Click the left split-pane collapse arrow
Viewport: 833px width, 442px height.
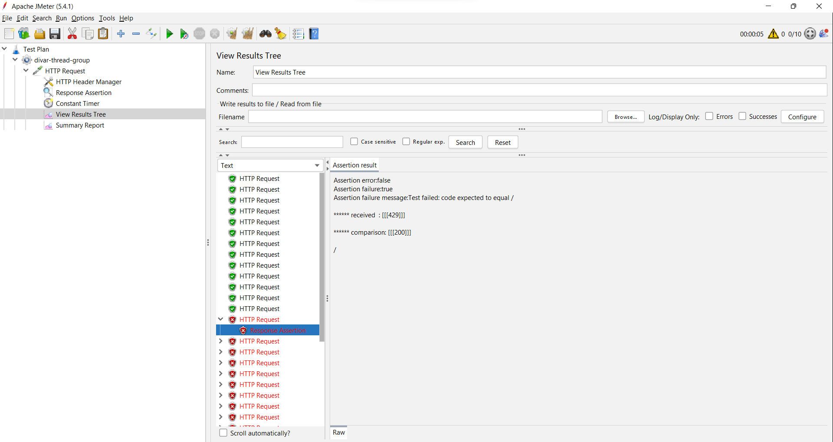click(x=328, y=162)
